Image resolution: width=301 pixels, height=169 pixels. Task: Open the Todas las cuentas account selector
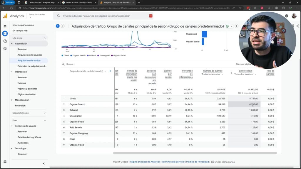[37, 16]
